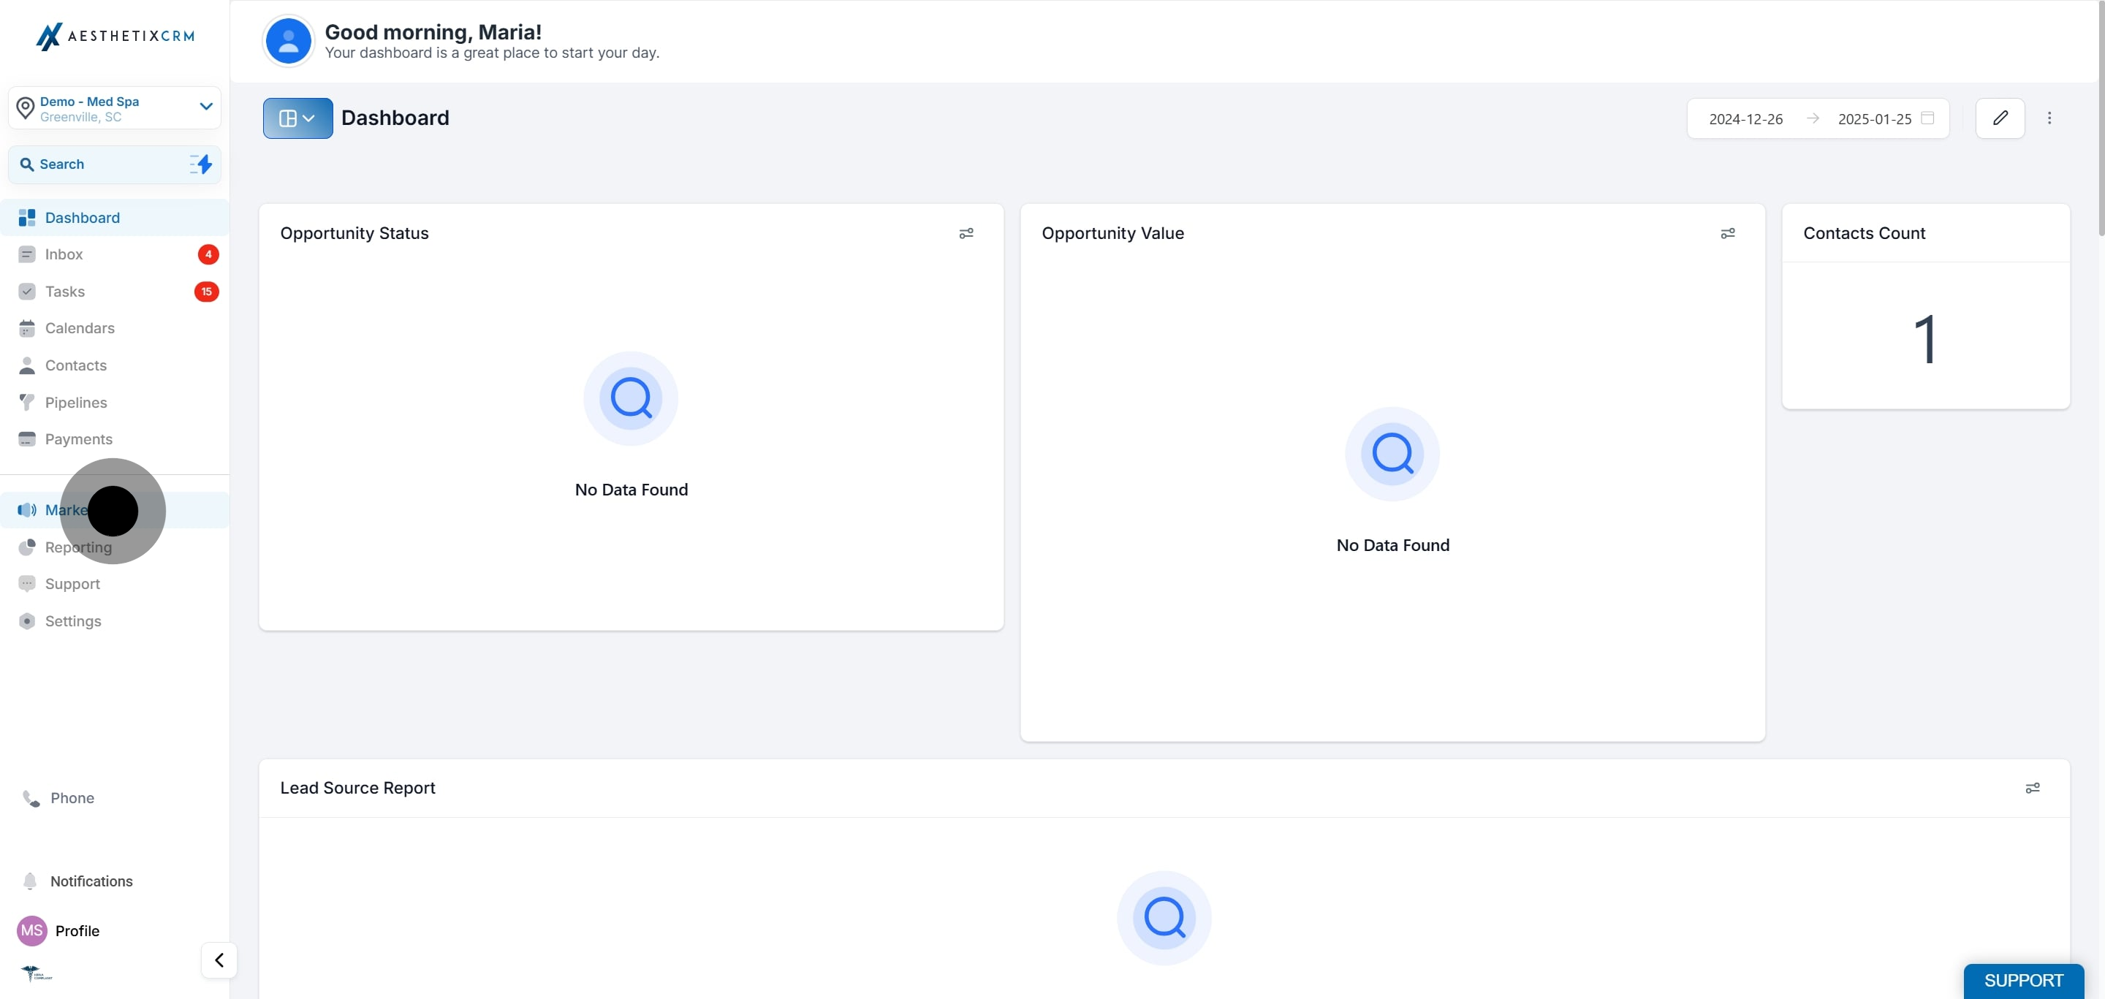Navigate to Pipelines page
Screen dimensions: 2105x999
coord(75,403)
